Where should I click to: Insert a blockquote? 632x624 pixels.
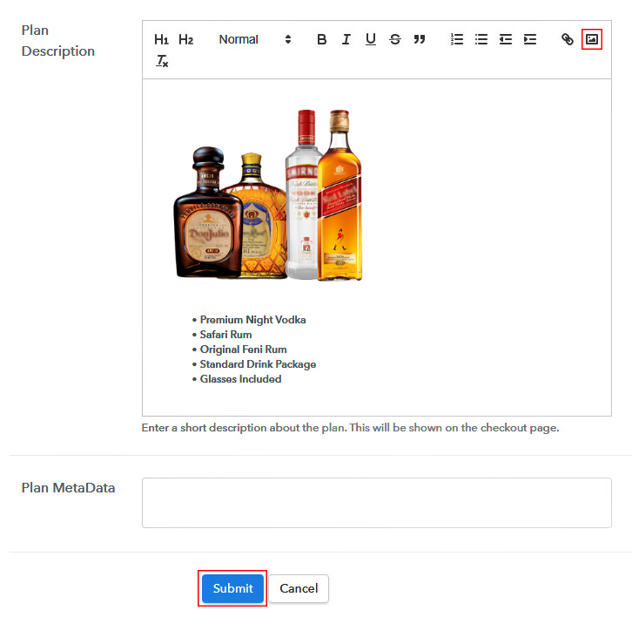click(420, 39)
